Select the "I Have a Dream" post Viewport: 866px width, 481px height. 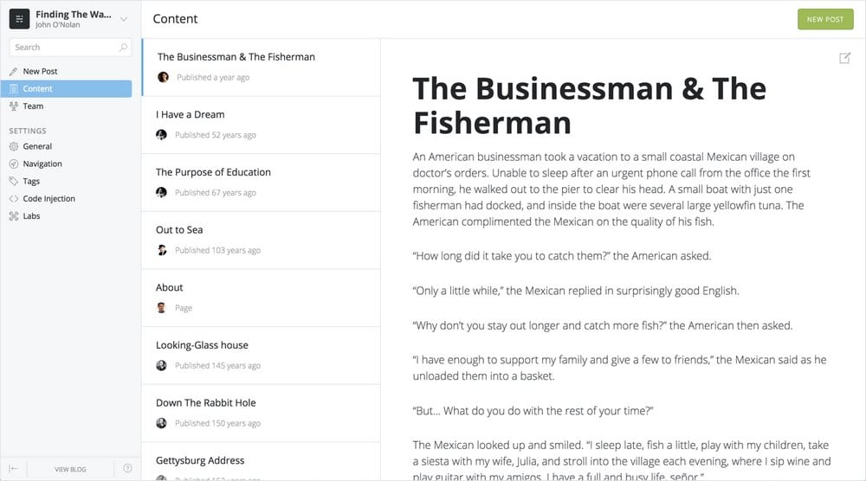(x=190, y=115)
